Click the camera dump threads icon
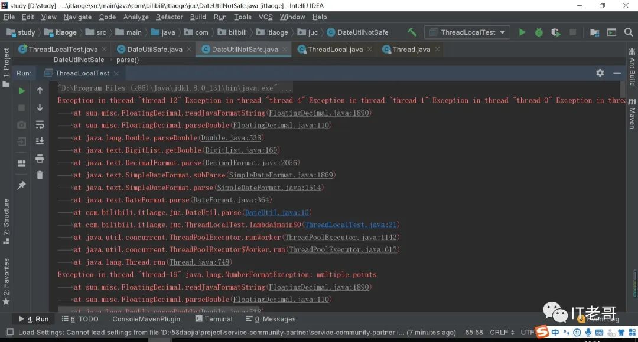The width and height of the screenshot is (638, 342). point(22,124)
